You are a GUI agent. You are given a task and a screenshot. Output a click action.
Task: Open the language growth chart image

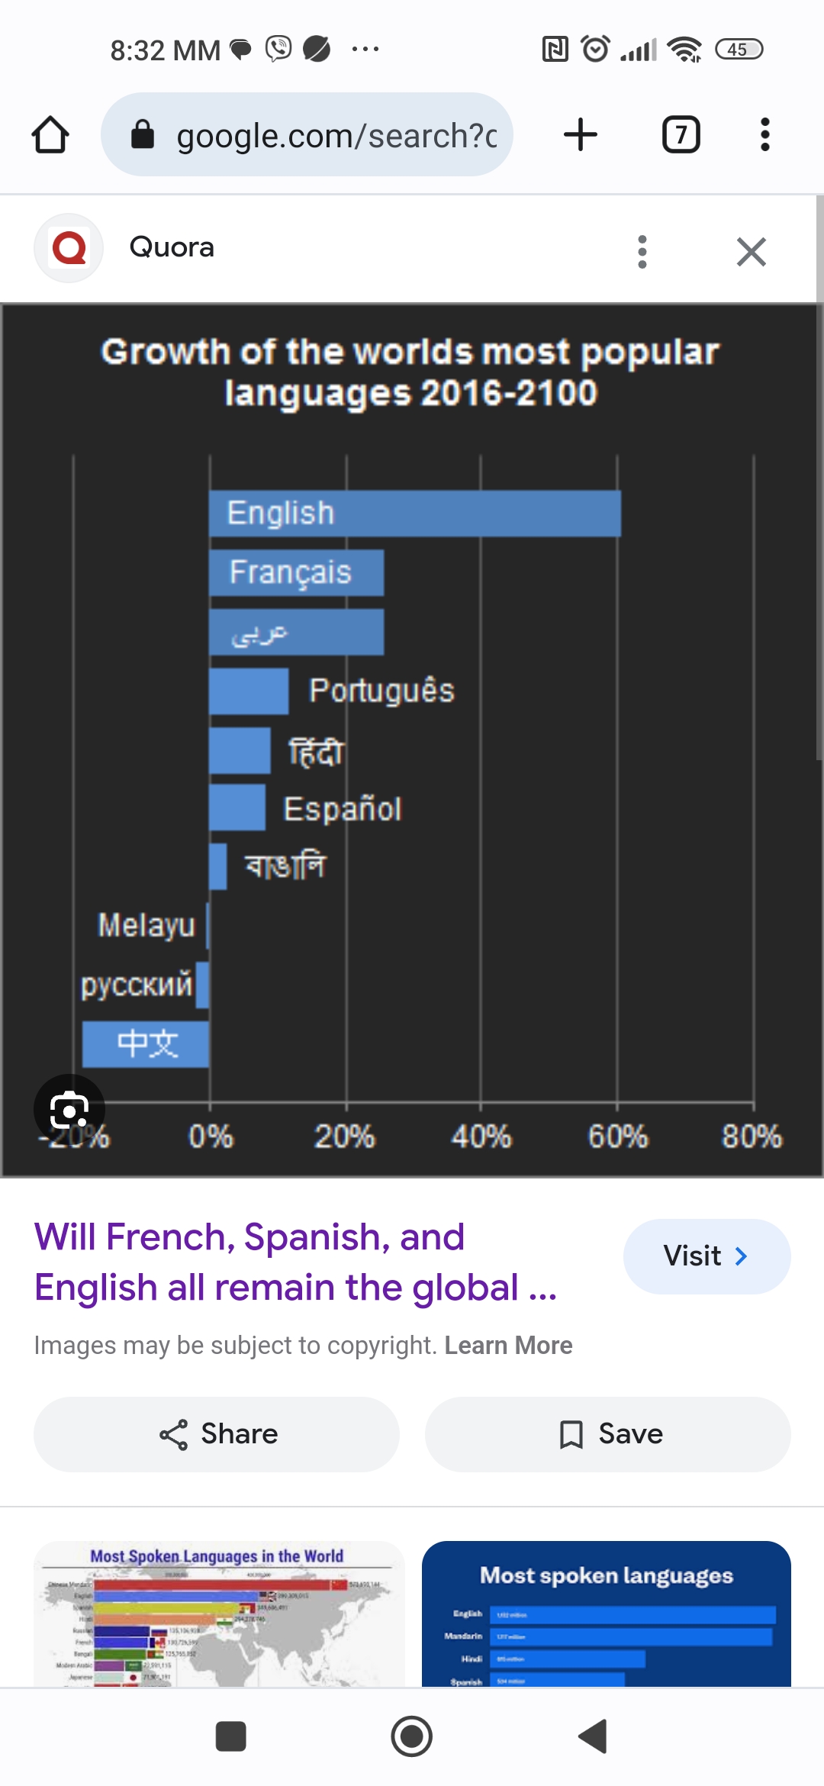[x=412, y=740]
